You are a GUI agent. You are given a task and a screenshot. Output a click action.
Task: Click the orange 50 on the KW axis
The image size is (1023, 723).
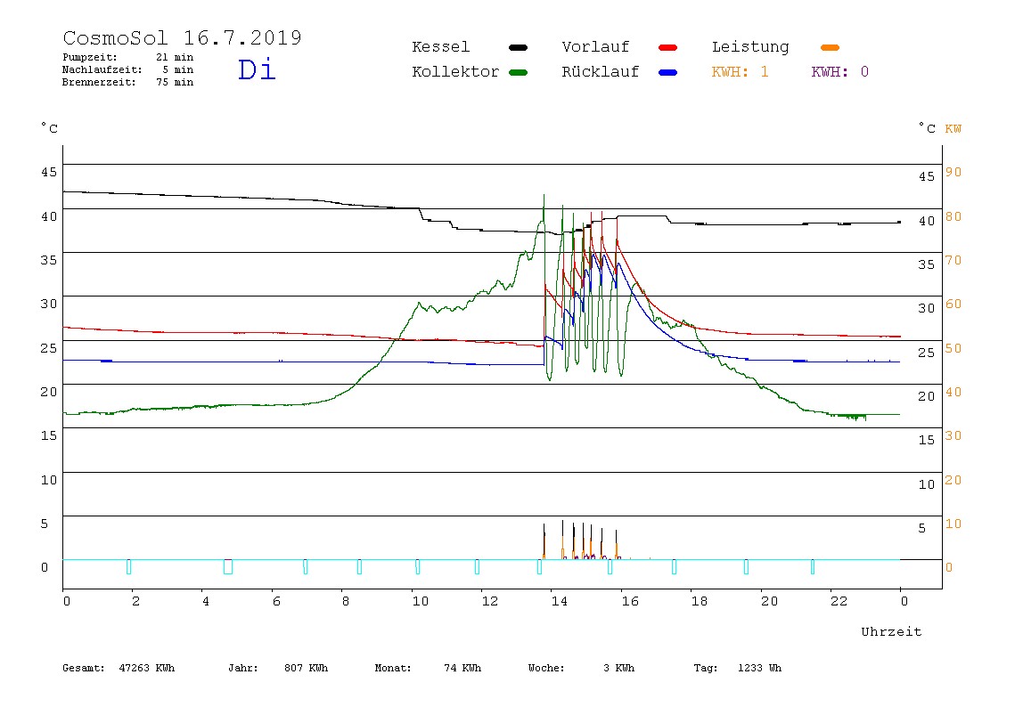click(x=953, y=348)
